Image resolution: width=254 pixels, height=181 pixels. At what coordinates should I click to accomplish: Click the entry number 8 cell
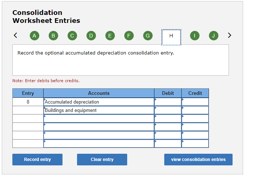point(28,102)
